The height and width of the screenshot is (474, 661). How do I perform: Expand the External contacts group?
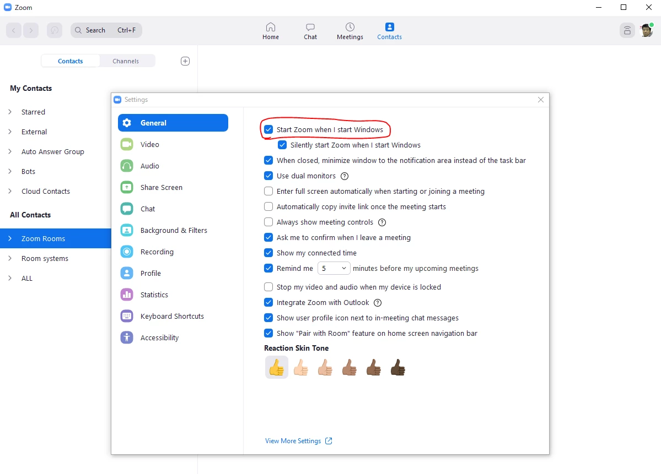point(10,132)
